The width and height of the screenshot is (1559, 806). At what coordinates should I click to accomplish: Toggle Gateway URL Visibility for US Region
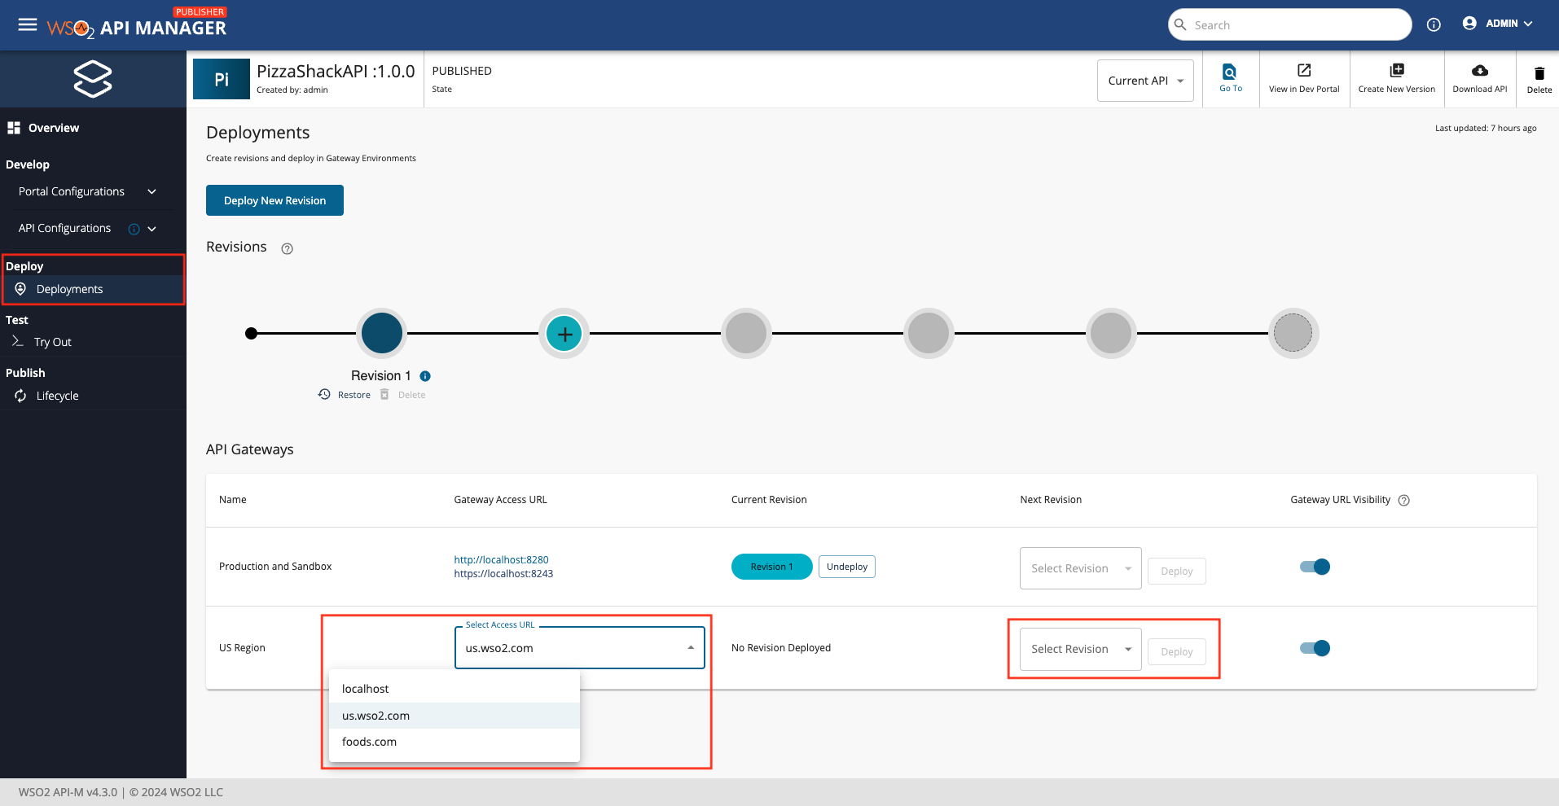point(1315,648)
